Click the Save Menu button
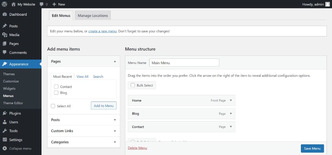Screen dimensions: 332x155 (312, 149)
